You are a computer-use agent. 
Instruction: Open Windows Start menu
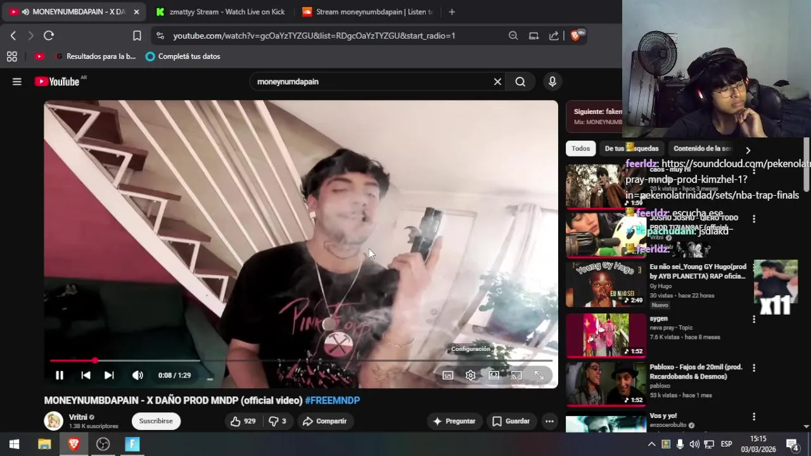point(14,444)
